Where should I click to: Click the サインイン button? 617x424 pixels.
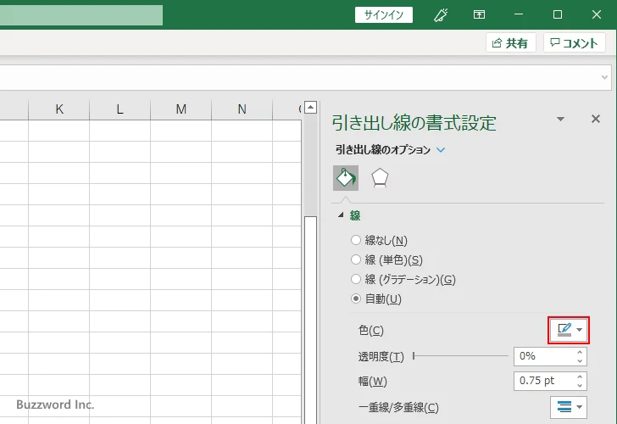tap(384, 15)
